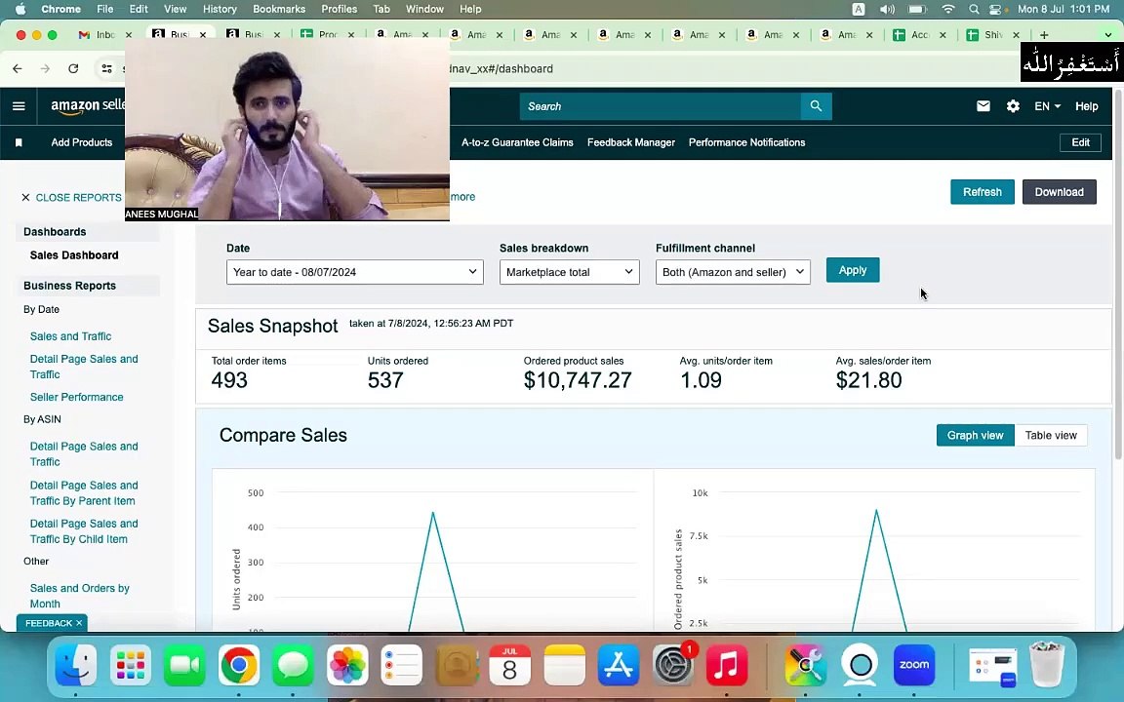Image resolution: width=1124 pixels, height=702 pixels.
Task: Expand the Date dropdown
Action: [355, 272]
